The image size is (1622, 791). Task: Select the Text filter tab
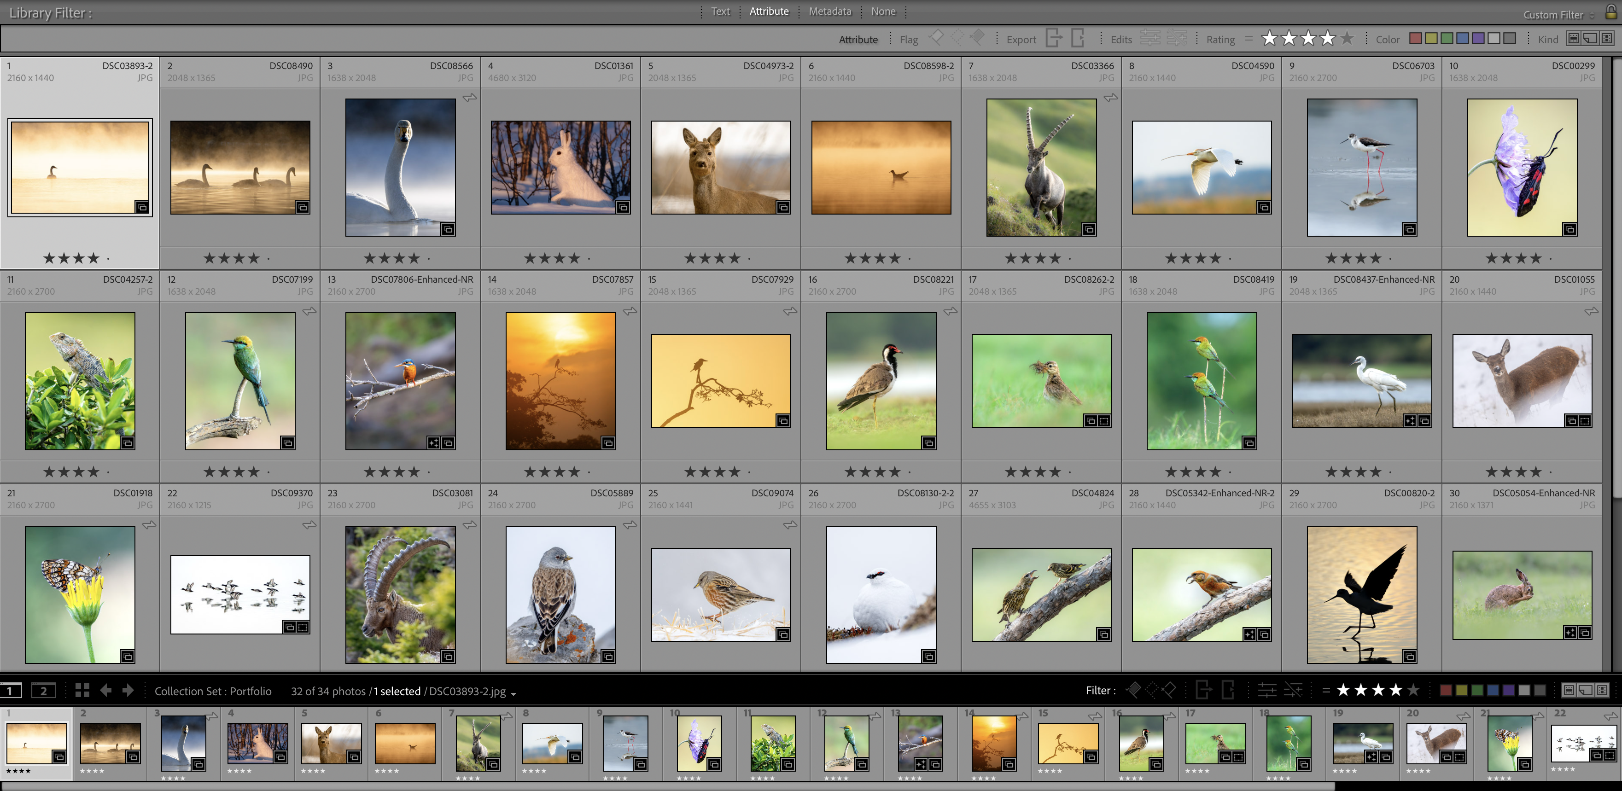tap(720, 12)
